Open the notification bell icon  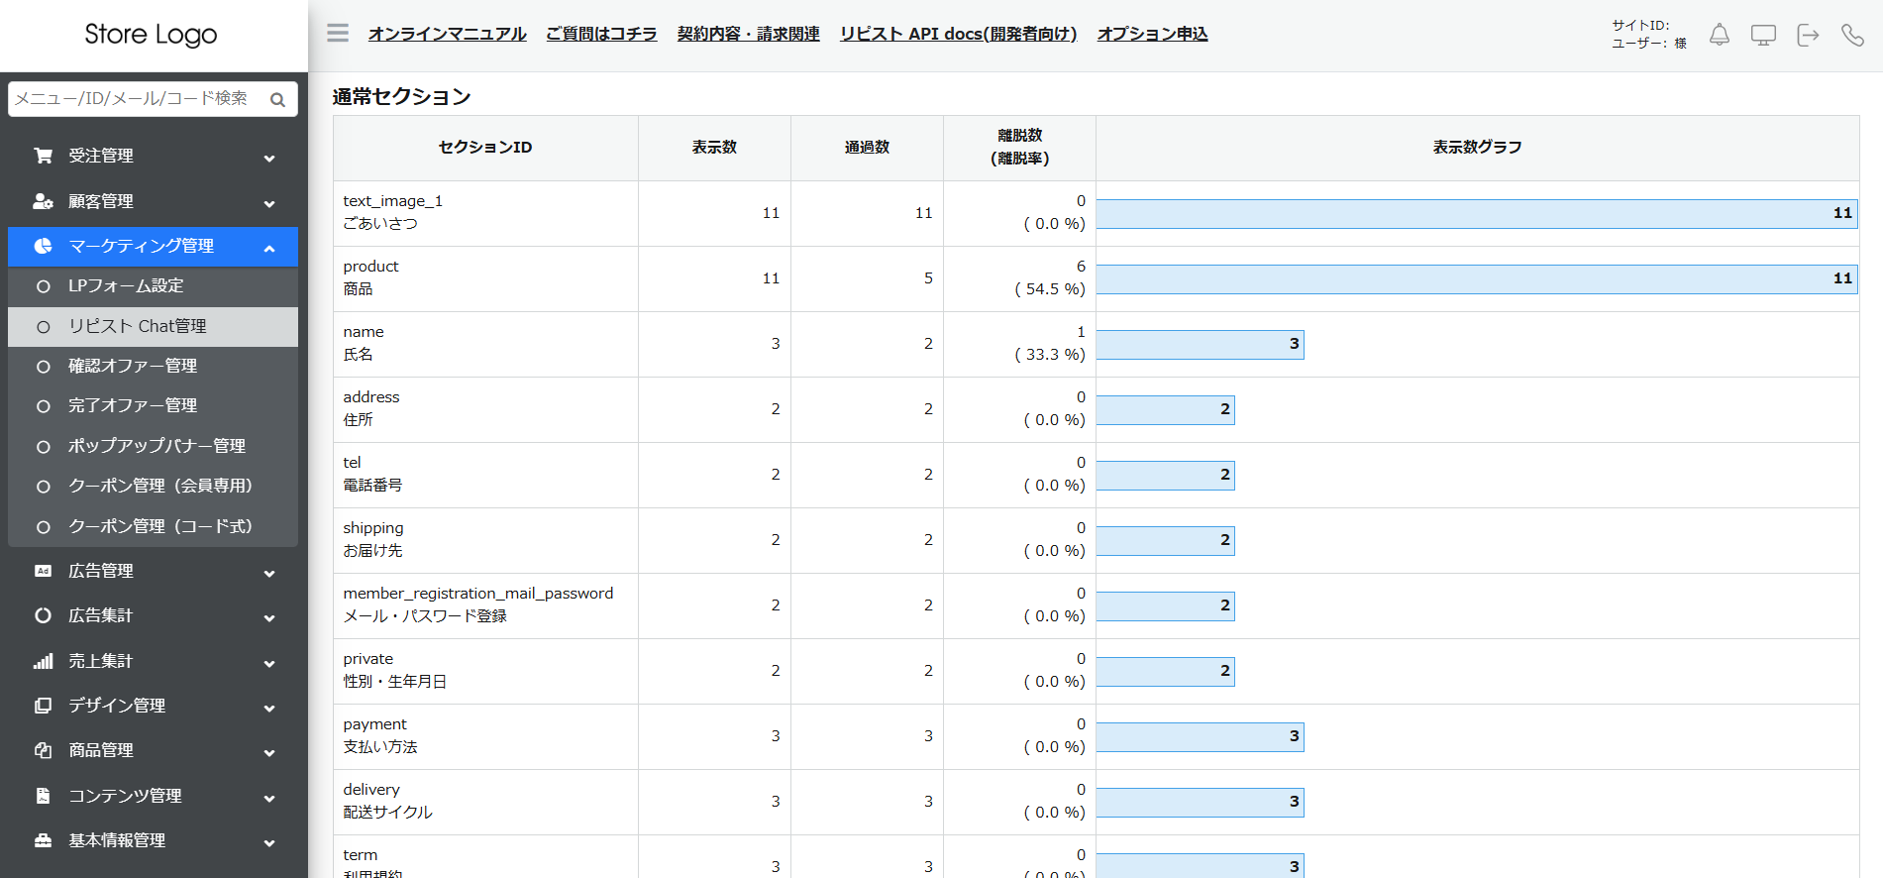tap(1720, 35)
